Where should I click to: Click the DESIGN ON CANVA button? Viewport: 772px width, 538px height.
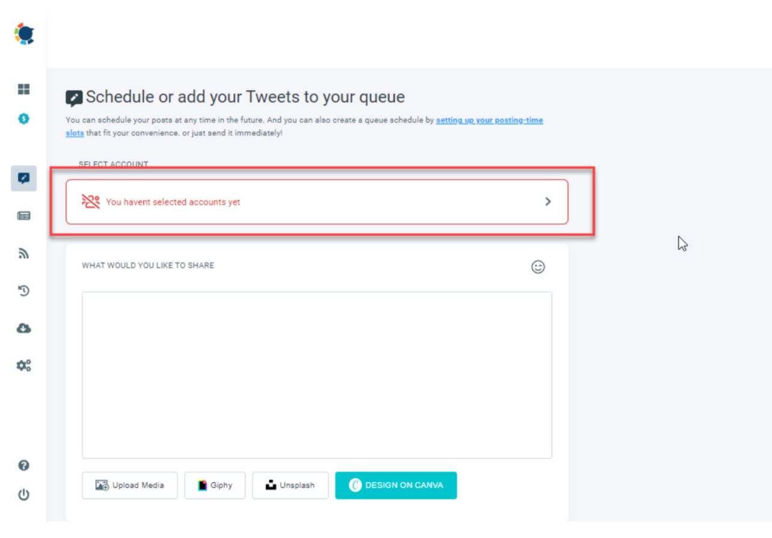point(396,485)
